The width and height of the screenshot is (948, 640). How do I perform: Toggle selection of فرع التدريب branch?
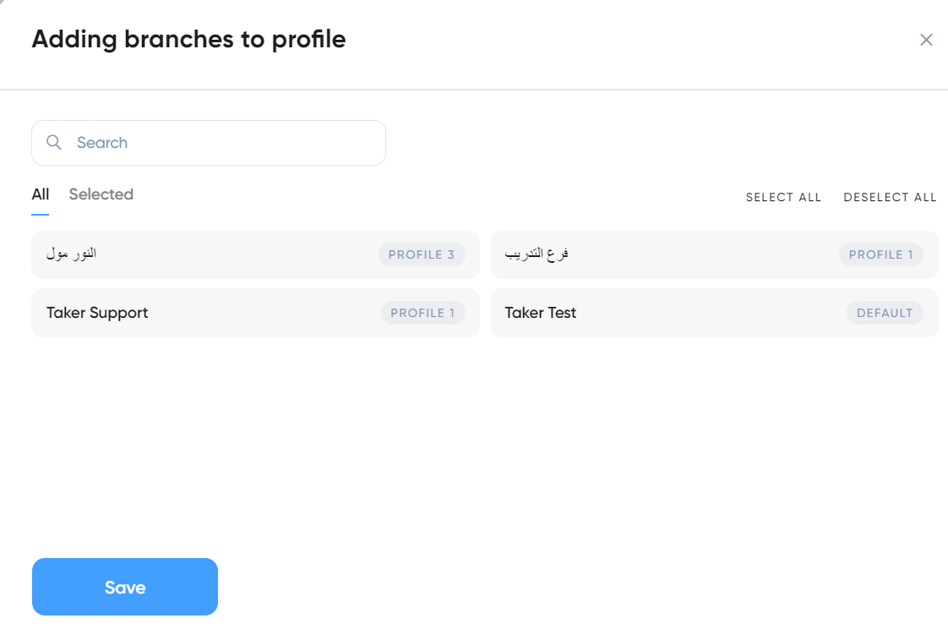(713, 254)
